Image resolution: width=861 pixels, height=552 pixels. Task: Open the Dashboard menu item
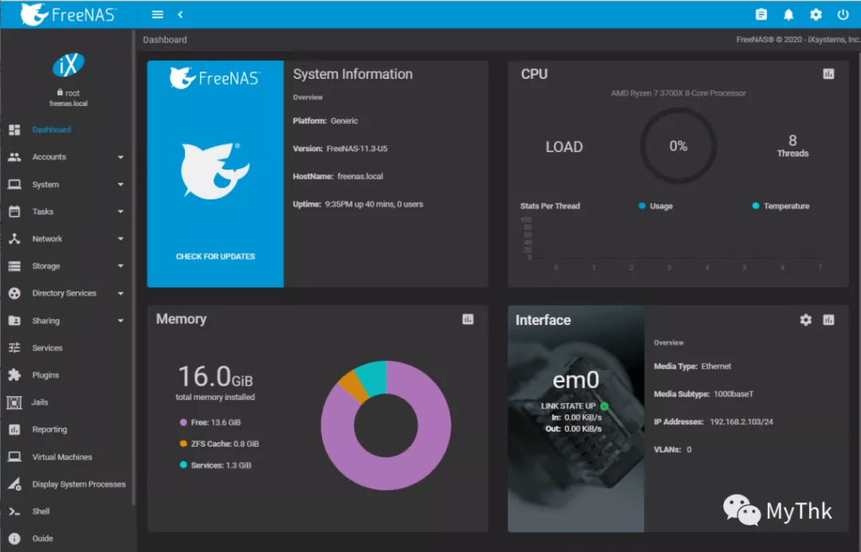[51, 129]
